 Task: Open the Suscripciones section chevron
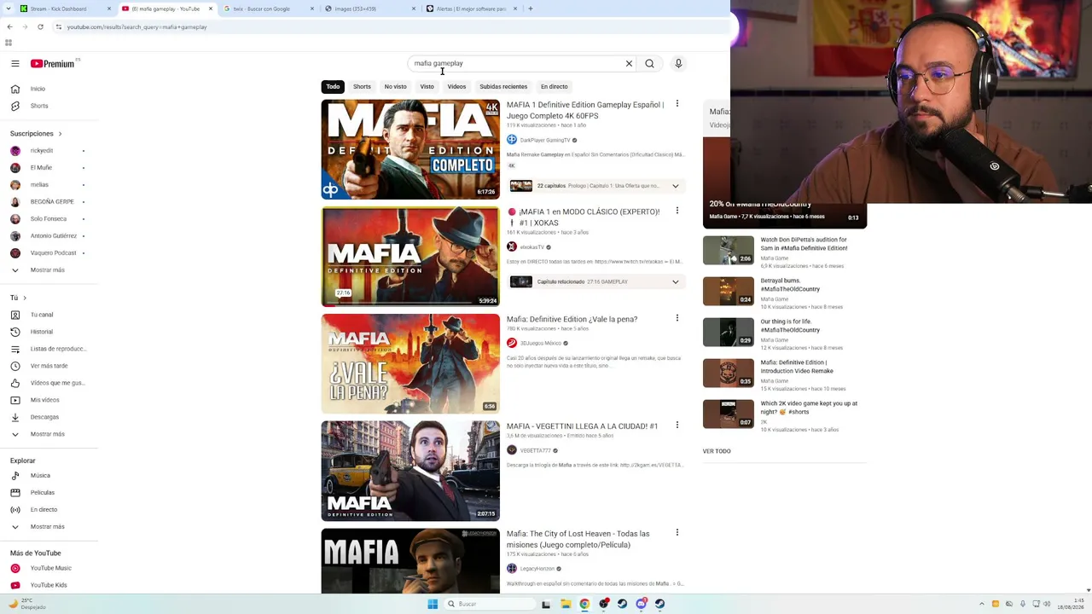60,134
